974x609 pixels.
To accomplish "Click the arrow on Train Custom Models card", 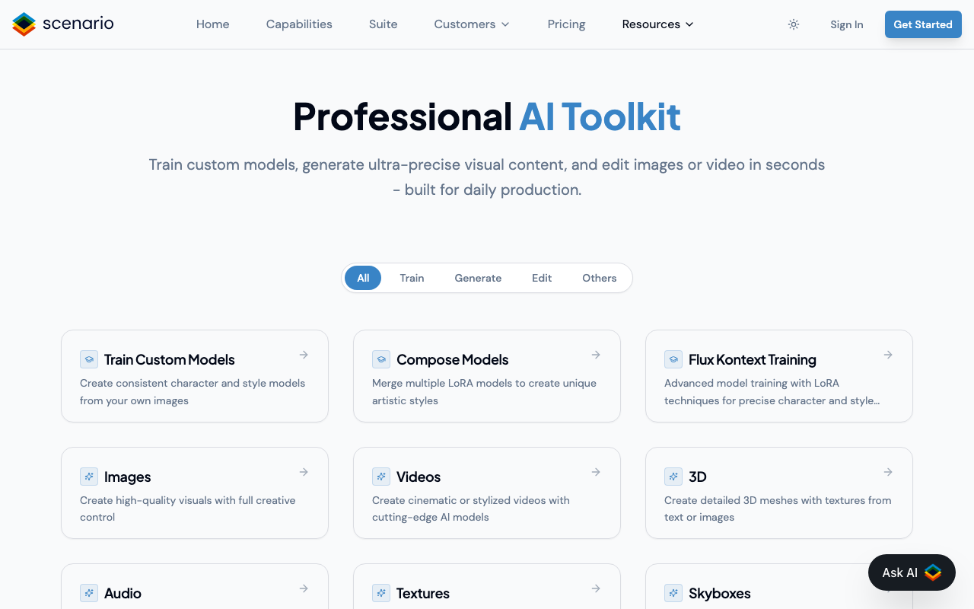I will (x=304, y=355).
